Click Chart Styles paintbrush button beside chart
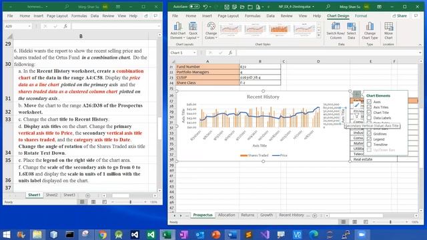The image size is (427, 240). [x=357, y=105]
